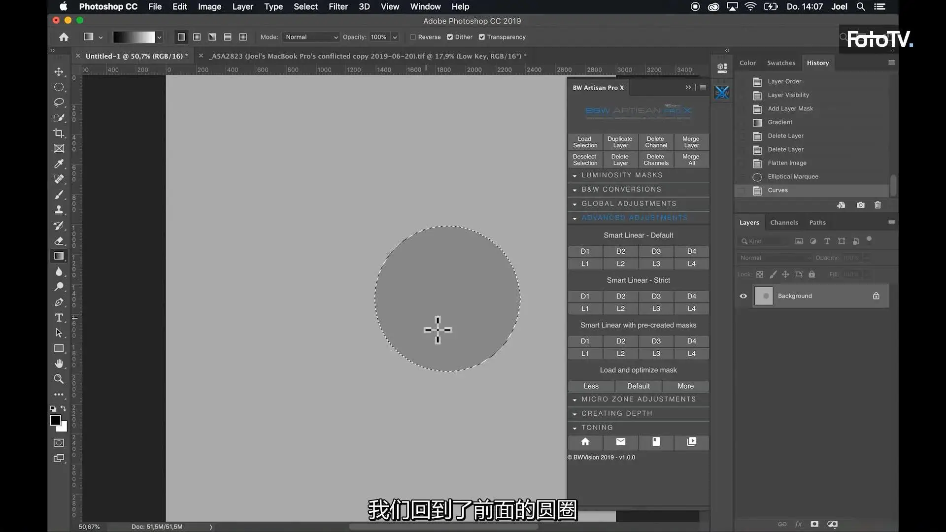Open the Opacity dropdown arrow
The width and height of the screenshot is (946, 532).
395,37
